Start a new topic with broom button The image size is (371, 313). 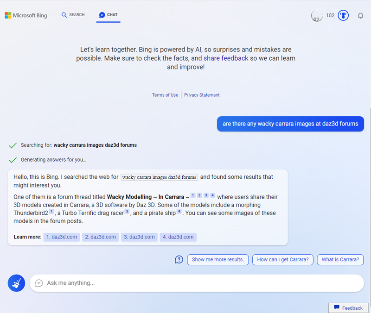tap(16, 283)
